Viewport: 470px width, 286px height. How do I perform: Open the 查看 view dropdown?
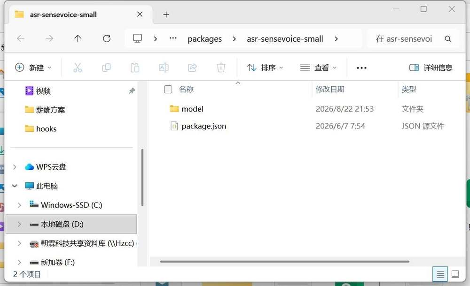[318, 68]
